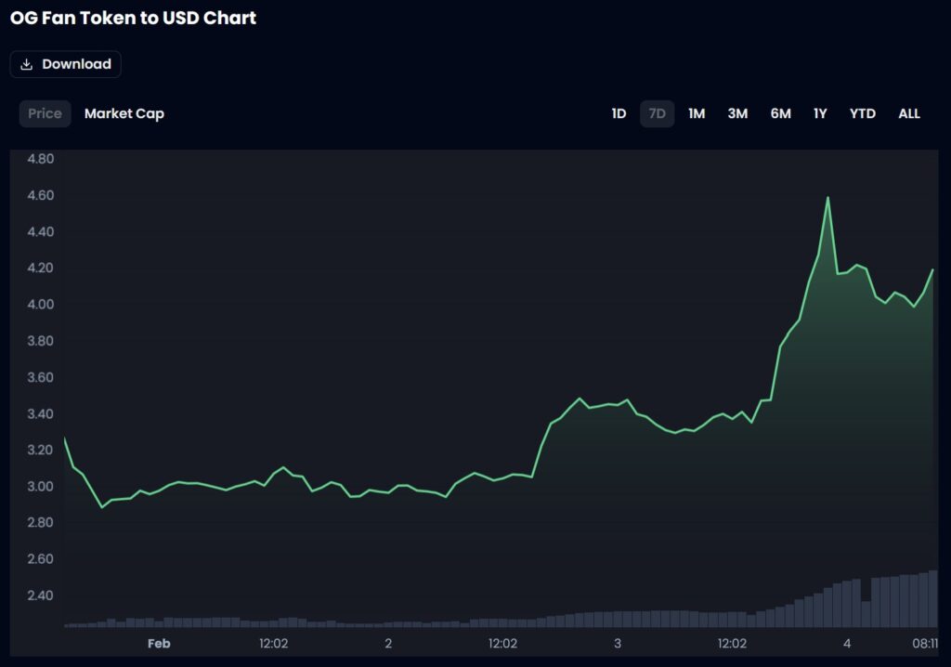Click the chart title heading text
Image resolution: width=951 pixels, height=667 pixels.
pos(133,18)
